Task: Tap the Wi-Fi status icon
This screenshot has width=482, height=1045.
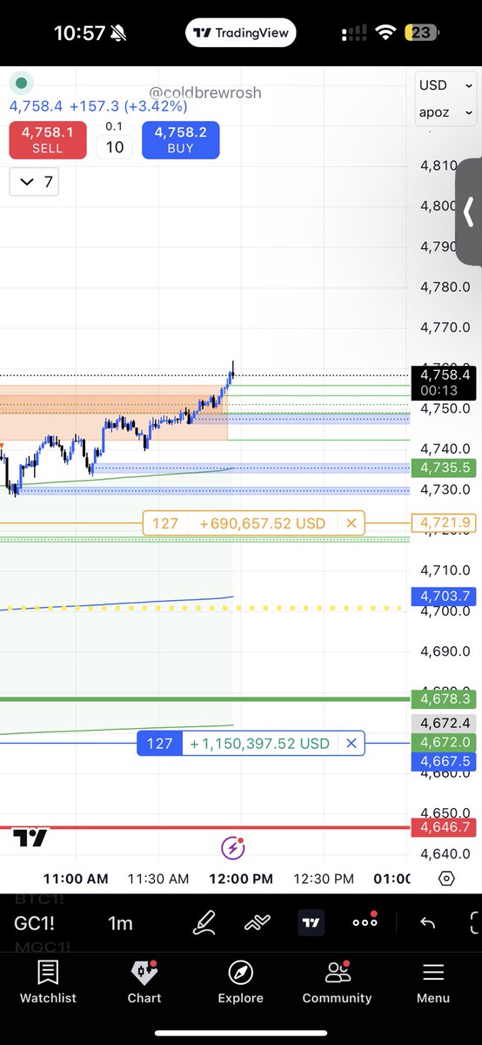Action: point(385,33)
